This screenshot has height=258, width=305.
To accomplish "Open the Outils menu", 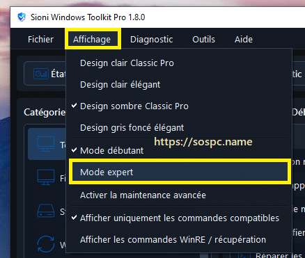I will 203,40.
